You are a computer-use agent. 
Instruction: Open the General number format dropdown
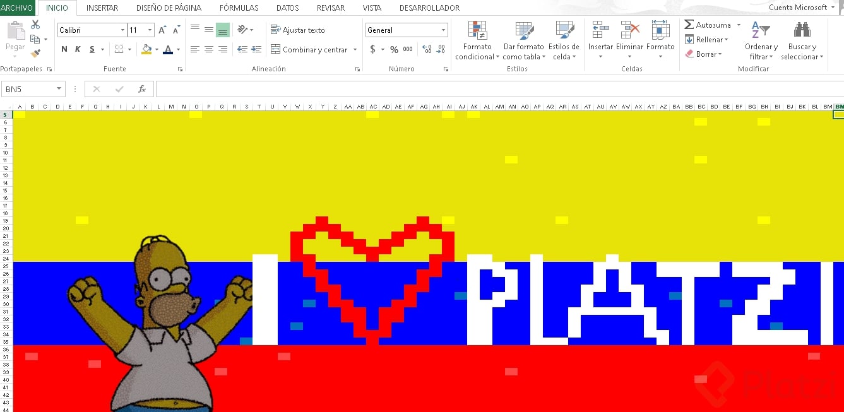[443, 30]
